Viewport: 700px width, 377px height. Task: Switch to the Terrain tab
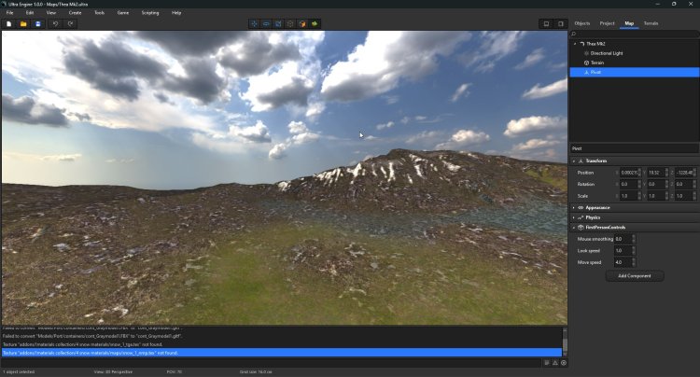click(651, 22)
